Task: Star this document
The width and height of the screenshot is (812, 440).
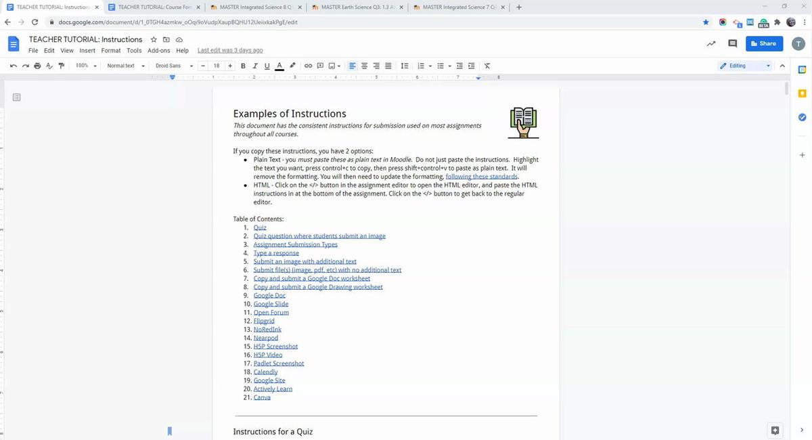Action: click(x=154, y=39)
